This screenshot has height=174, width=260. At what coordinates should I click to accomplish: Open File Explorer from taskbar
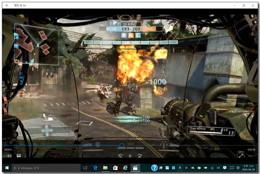(105, 168)
